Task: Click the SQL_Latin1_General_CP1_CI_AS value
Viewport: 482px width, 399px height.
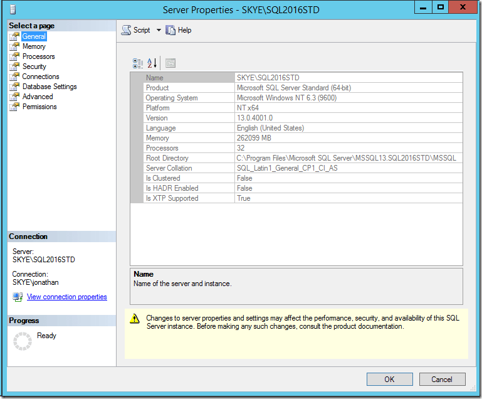Action: pos(287,168)
